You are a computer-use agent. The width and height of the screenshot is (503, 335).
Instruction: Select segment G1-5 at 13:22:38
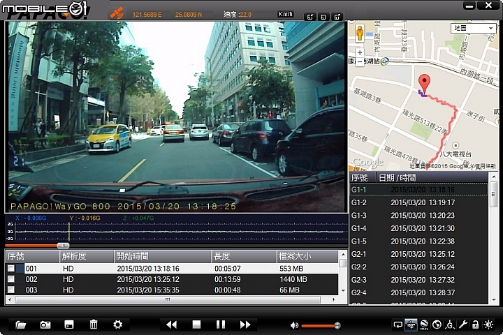tap(418, 241)
